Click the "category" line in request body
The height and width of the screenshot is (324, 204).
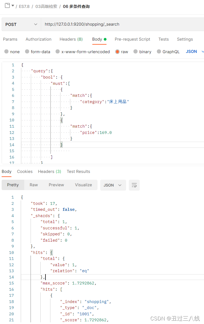(x=104, y=102)
